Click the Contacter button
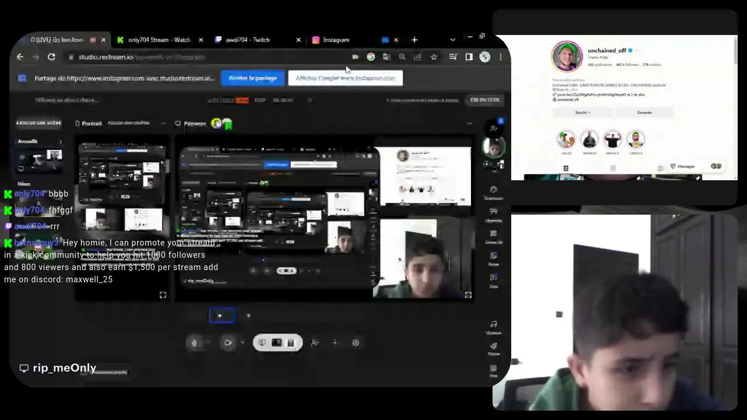 [644, 113]
